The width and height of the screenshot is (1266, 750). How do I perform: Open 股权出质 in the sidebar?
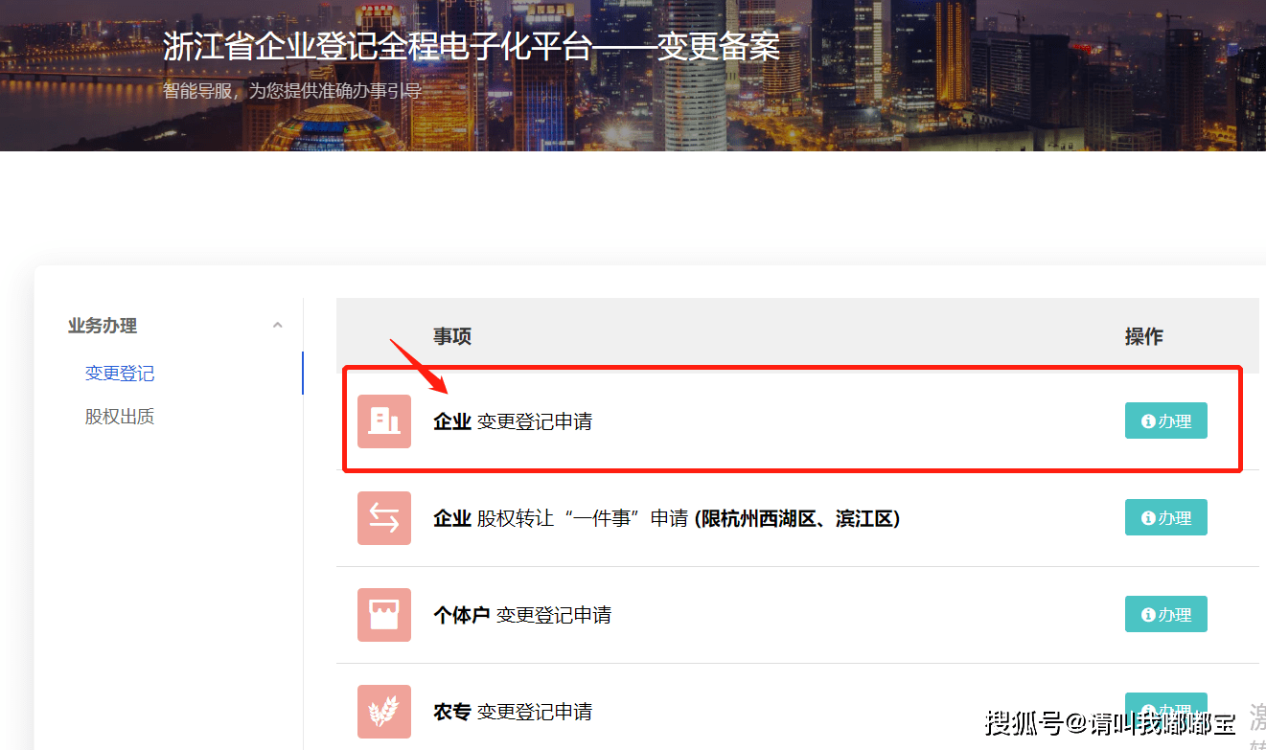[120, 417]
